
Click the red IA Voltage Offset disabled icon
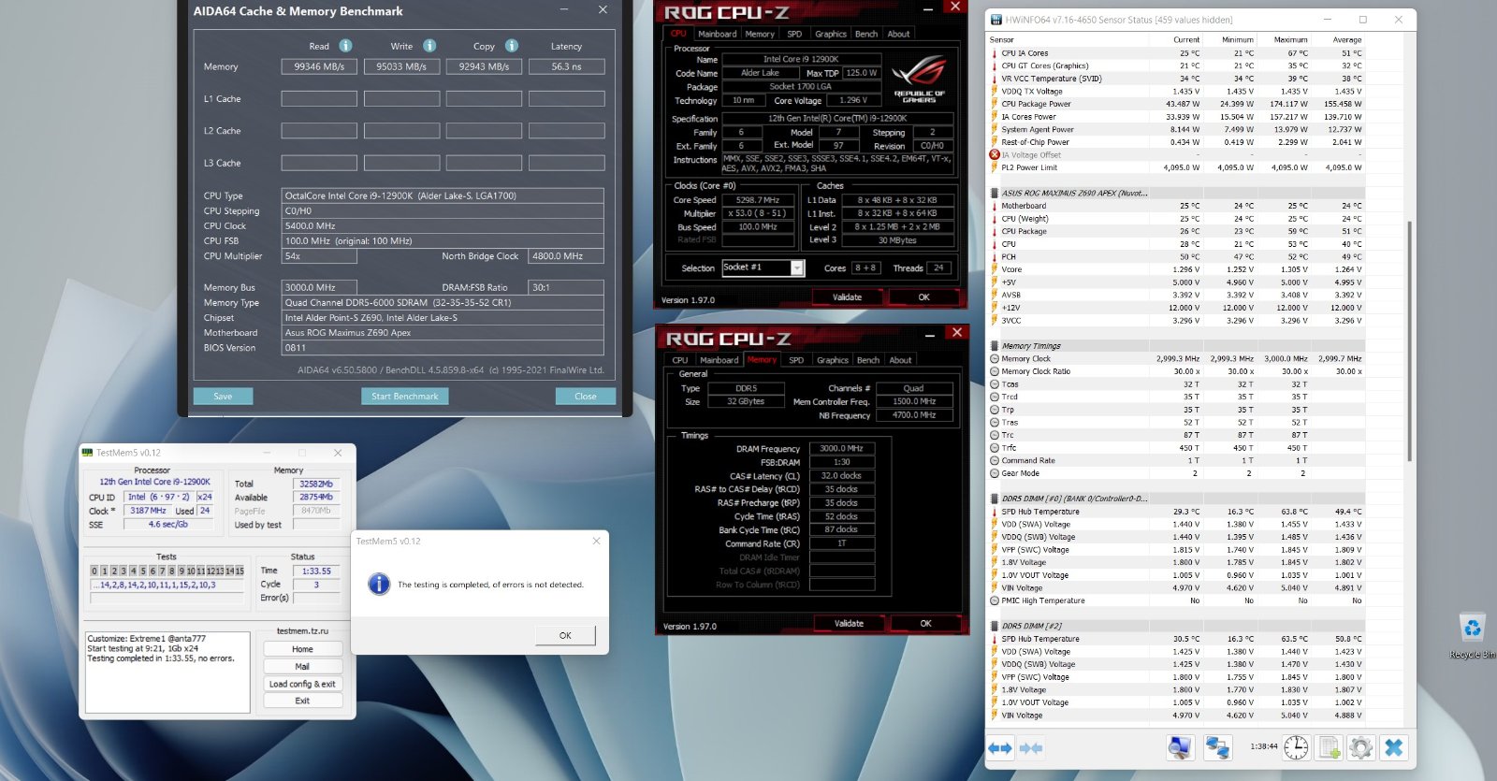pyautogui.click(x=995, y=155)
